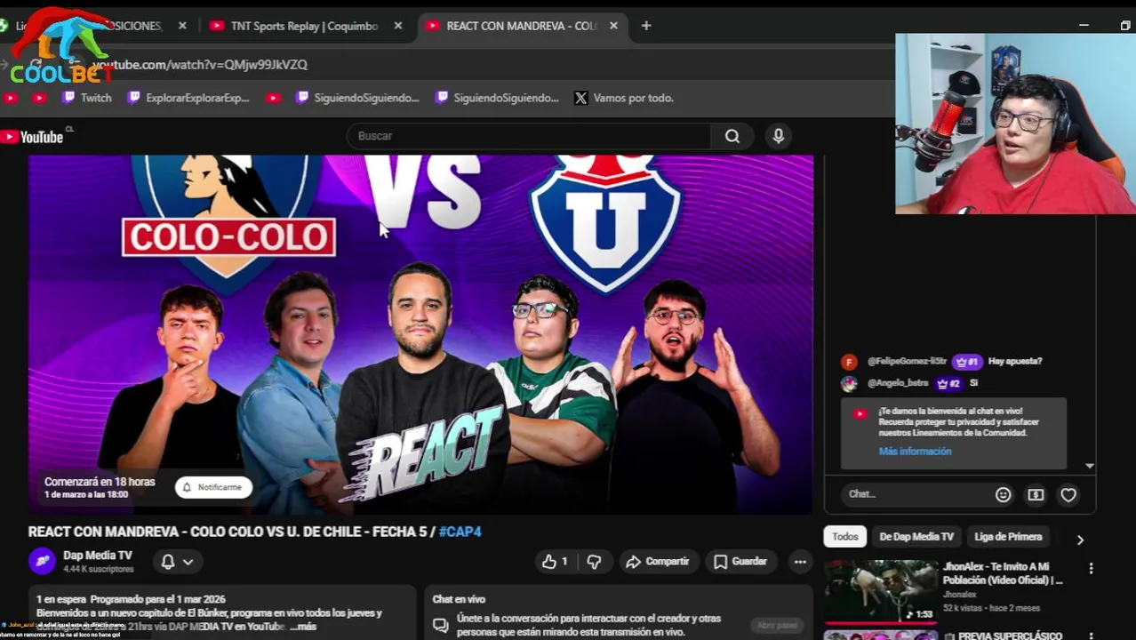1136x640 pixels.
Task: Click the Super Chat dollar icon
Action: coord(1036,495)
